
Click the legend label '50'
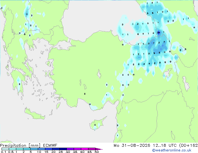pyautogui.click(x=97, y=152)
